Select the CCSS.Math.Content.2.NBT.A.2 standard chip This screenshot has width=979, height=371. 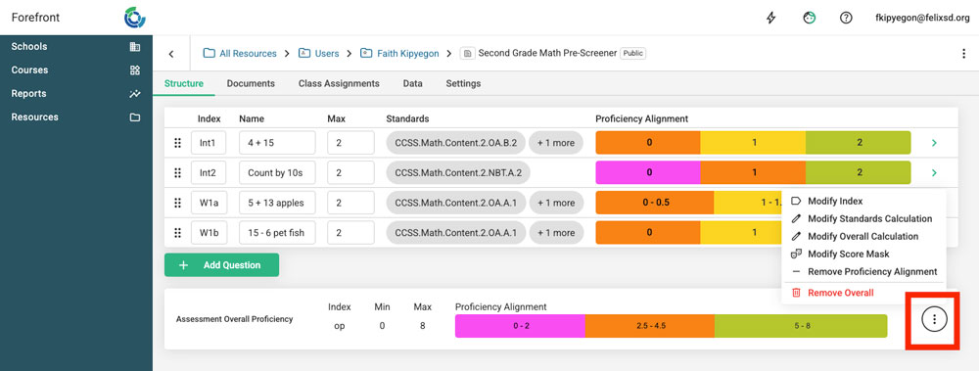(457, 173)
